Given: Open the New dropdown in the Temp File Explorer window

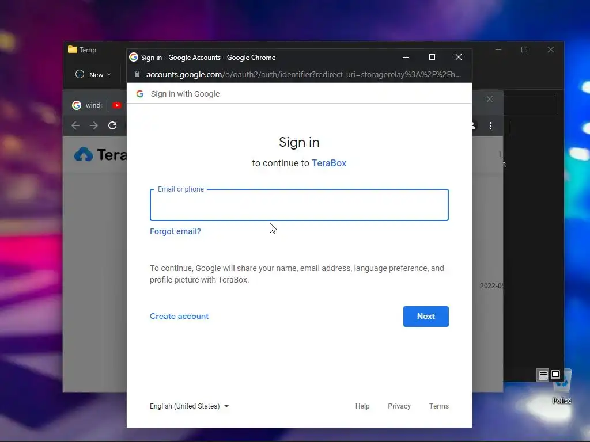Looking at the screenshot, I should pyautogui.click(x=93, y=74).
